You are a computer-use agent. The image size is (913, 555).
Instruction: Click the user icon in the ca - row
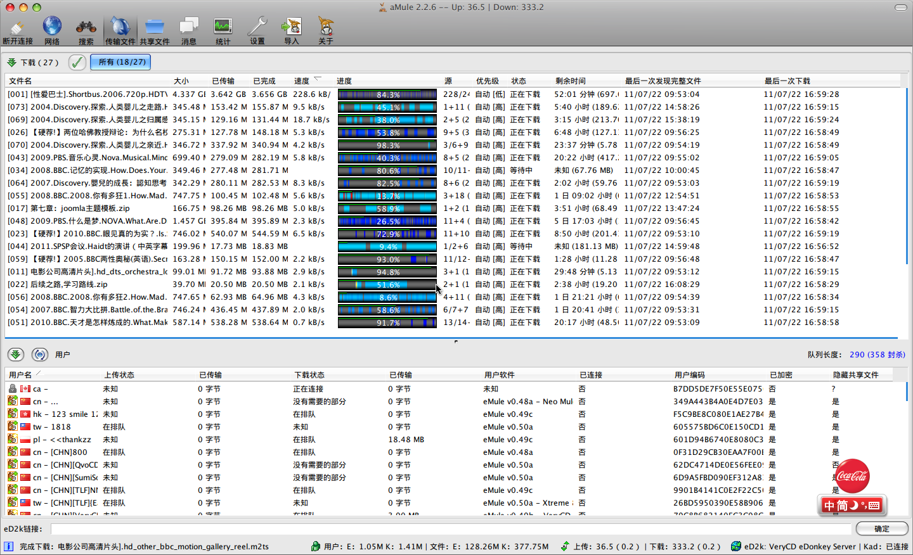click(12, 388)
